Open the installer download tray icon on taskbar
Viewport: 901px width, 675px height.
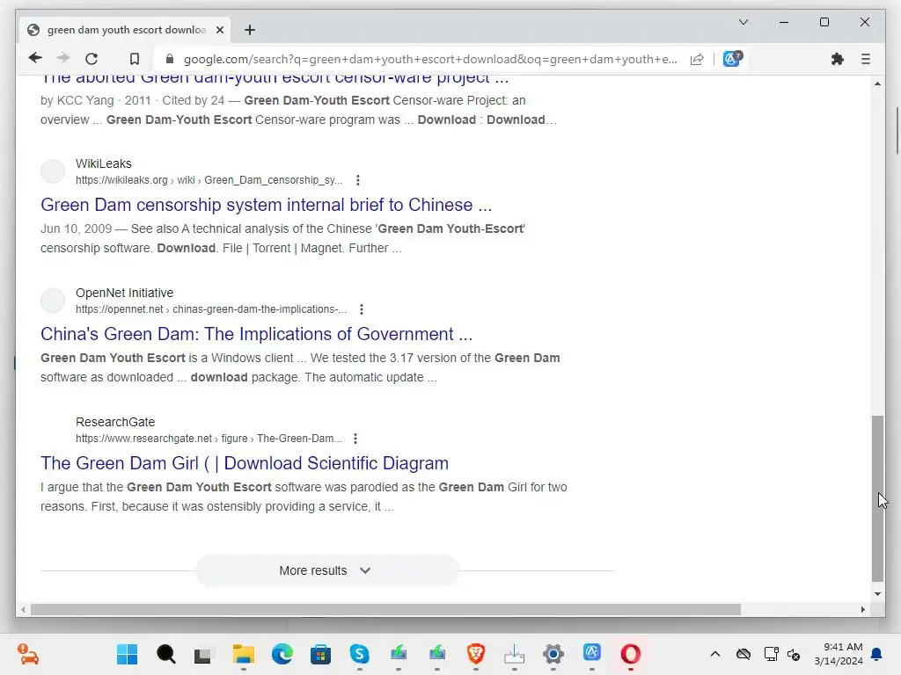514,654
